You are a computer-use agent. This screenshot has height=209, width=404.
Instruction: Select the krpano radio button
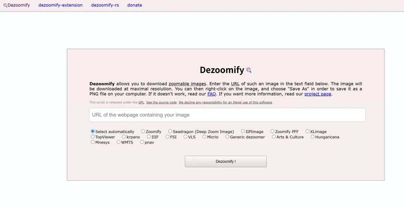[124, 137]
